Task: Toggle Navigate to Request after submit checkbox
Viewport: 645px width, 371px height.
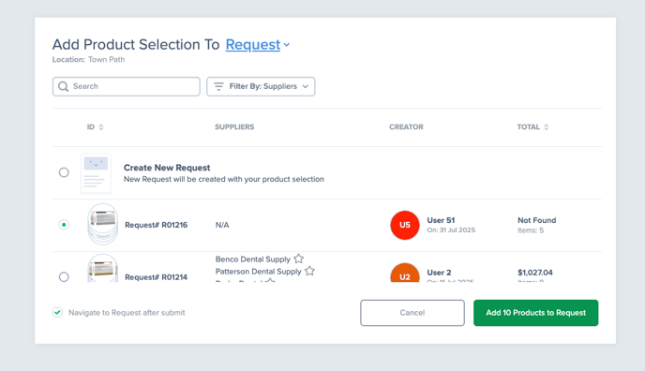Action: point(57,313)
